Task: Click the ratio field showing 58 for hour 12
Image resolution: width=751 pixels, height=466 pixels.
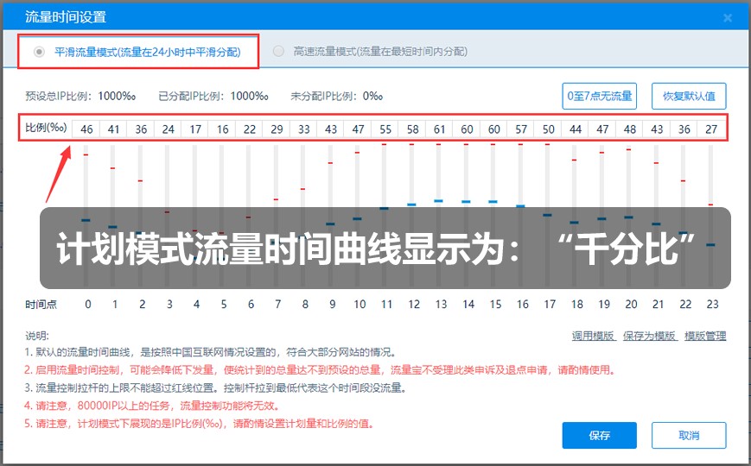Action: click(412, 129)
